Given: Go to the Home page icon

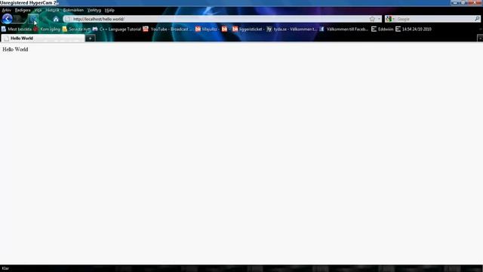Looking at the screenshot, I should point(56,19).
